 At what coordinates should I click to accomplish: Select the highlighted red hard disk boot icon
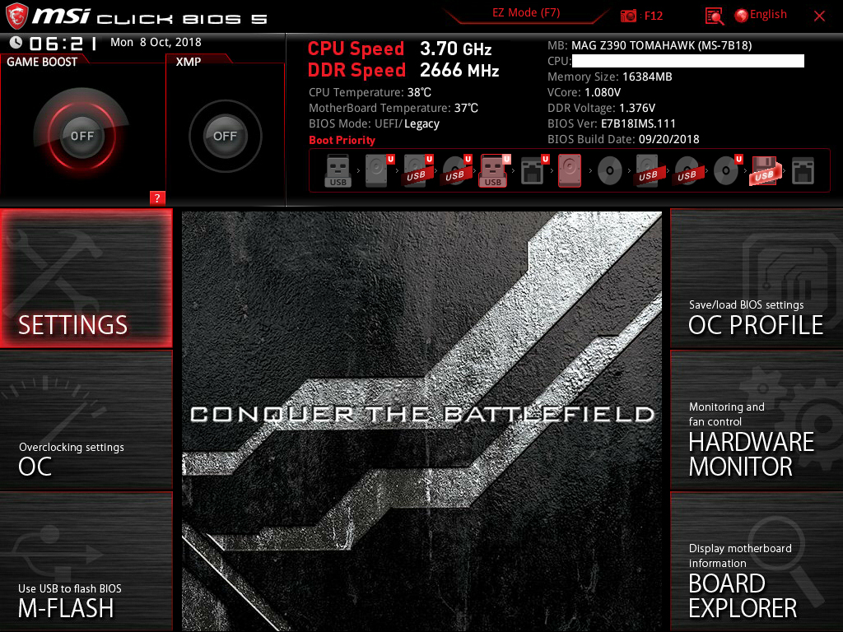[570, 171]
